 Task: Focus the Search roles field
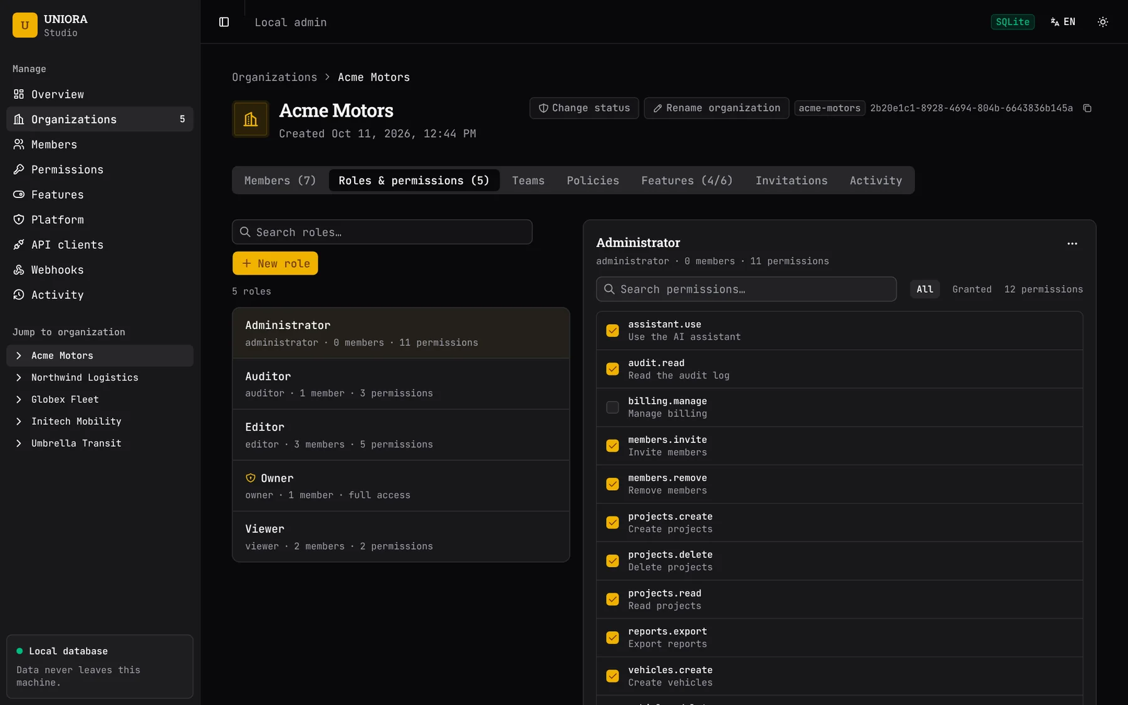[x=382, y=232]
